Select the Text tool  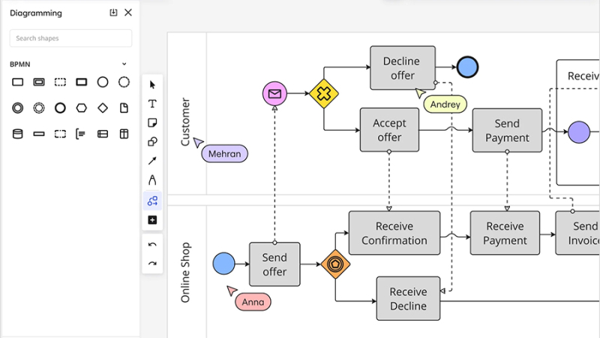152,104
